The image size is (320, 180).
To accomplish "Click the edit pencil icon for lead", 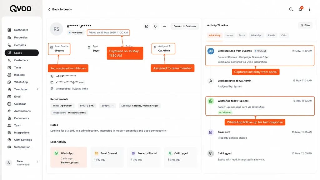I will click(x=147, y=26).
